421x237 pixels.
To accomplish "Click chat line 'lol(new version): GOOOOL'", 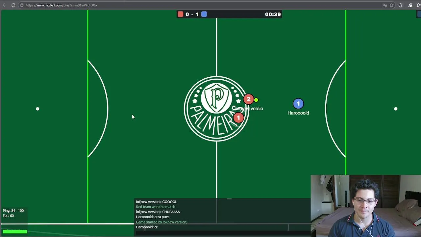I will pos(156,202).
